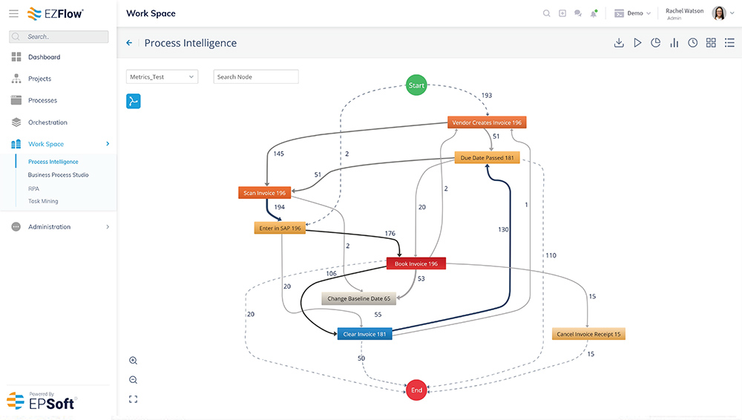Open the notifications bell icon
Viewport: 742px width, 420px height.
(x=594, y=13)
